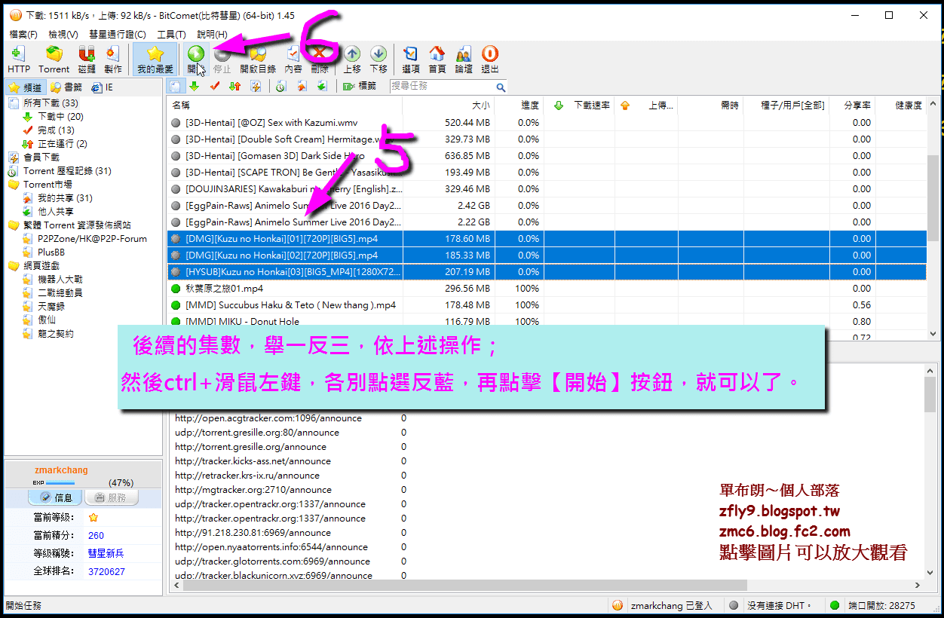Open 機器人大戰 game entry
Viewport: 944px width, 618px height.
click(60, 280)
